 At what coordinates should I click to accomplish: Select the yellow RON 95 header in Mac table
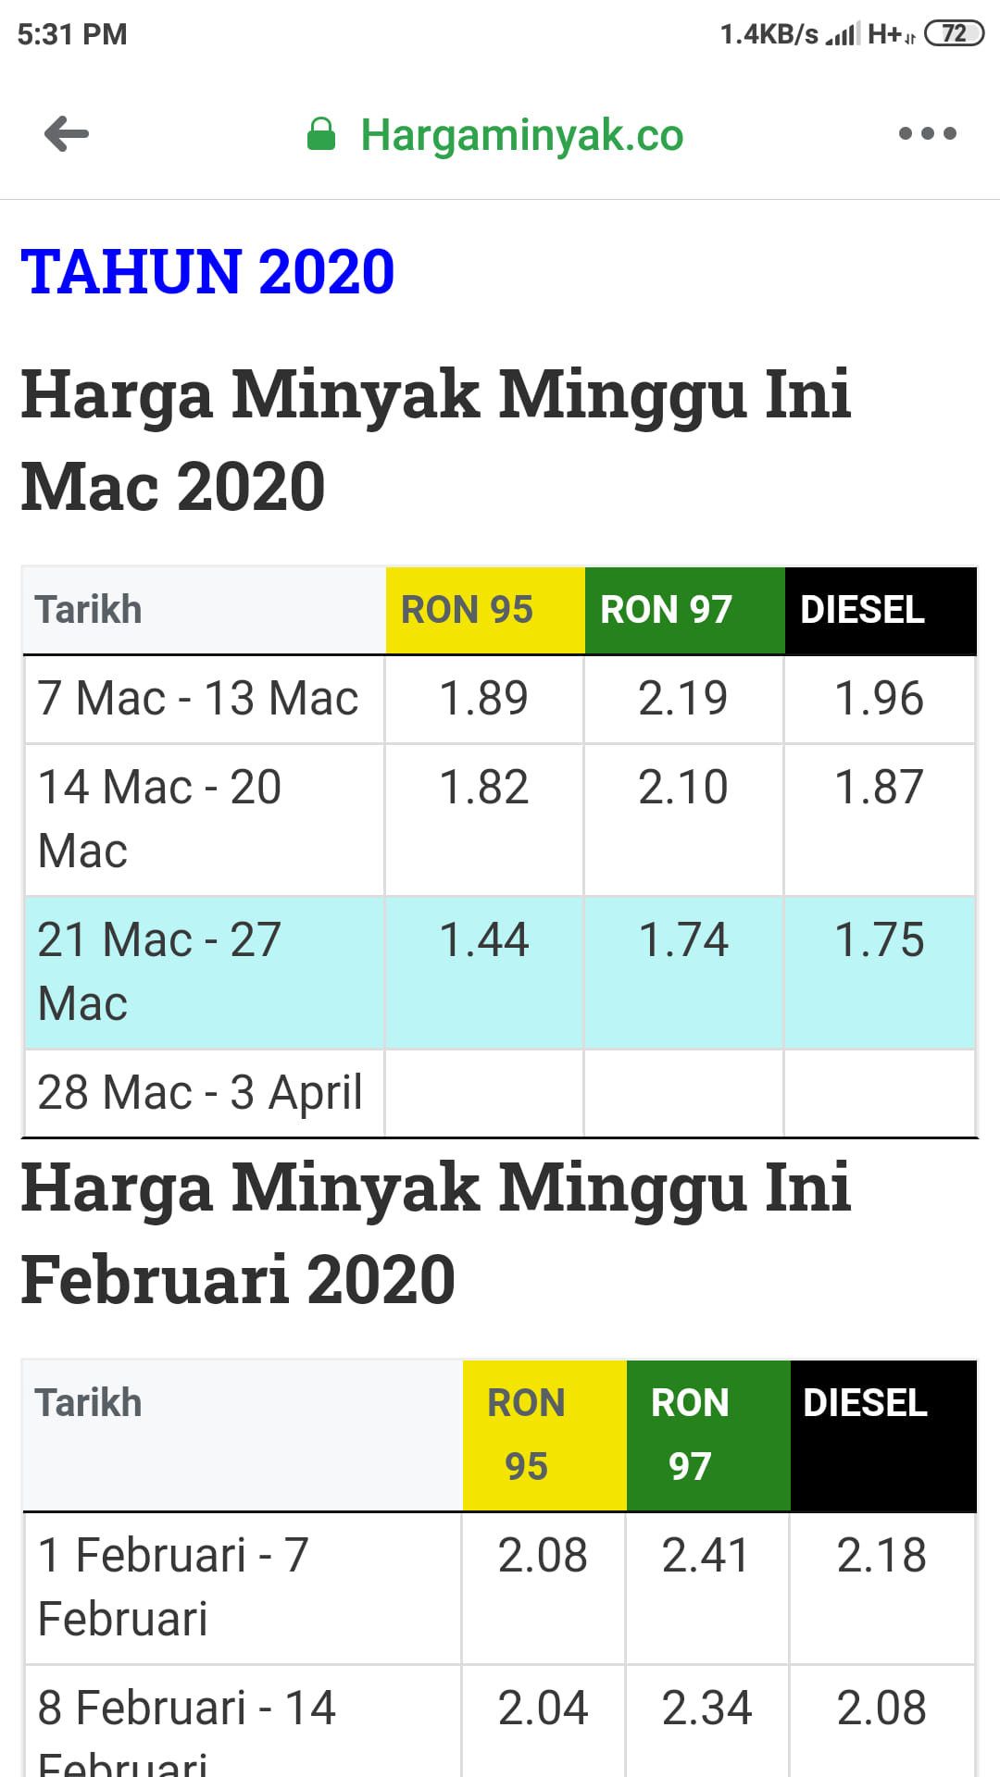[485, 610]
